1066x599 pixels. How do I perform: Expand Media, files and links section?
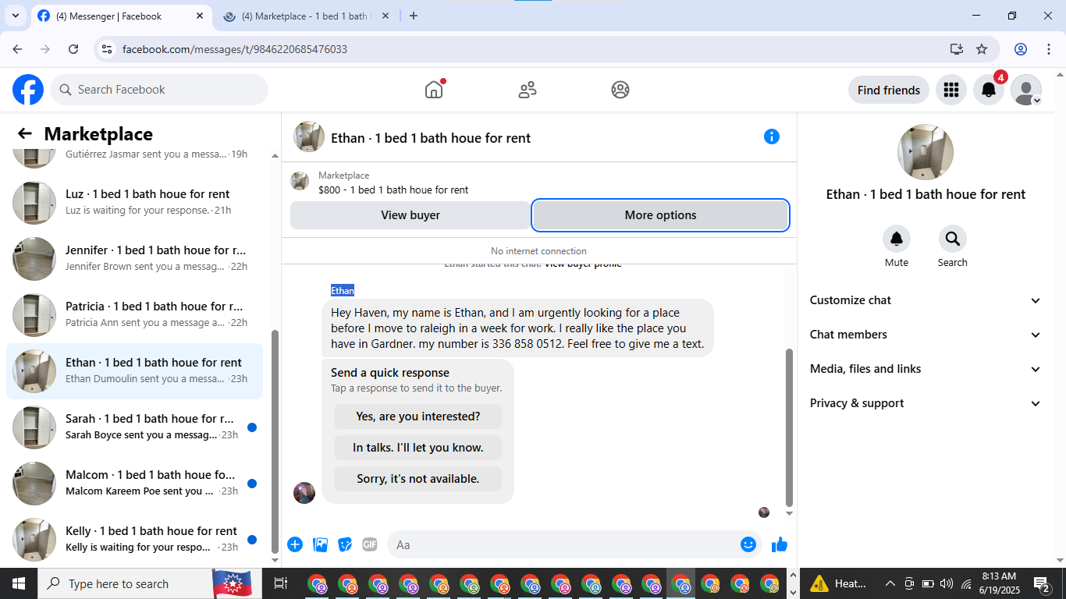pos(926,369)
